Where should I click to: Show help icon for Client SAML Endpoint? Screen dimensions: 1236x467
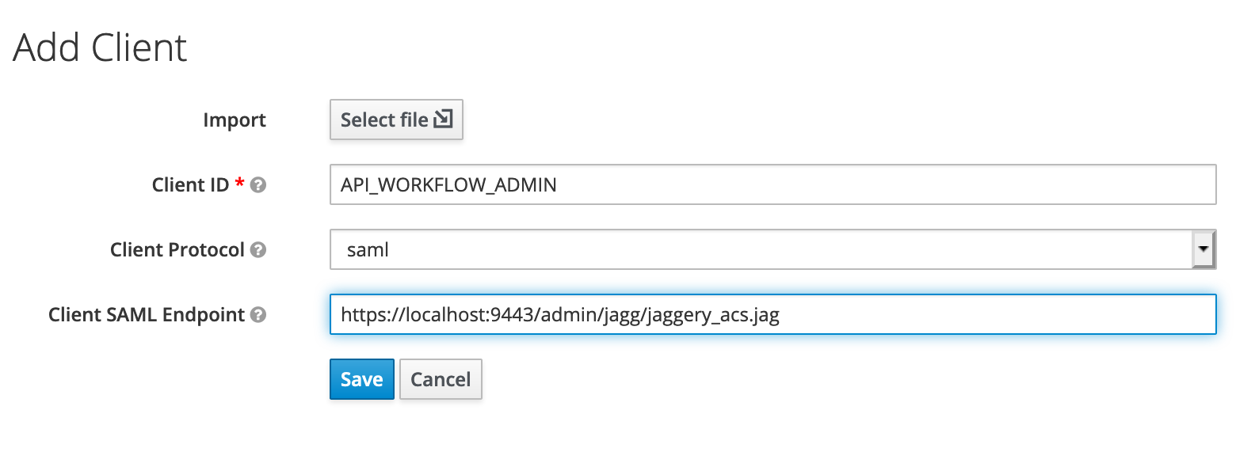click(x=257, y=315)
